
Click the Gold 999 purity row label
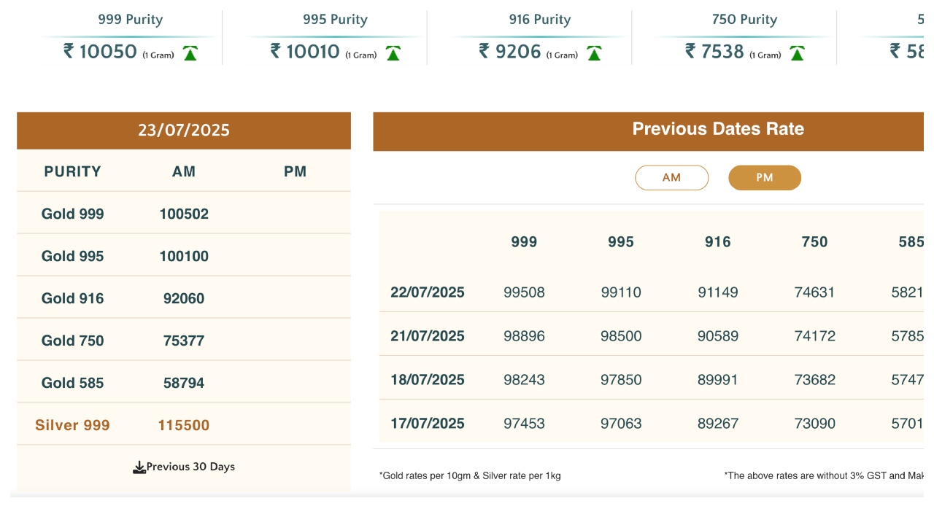[73, 214]
